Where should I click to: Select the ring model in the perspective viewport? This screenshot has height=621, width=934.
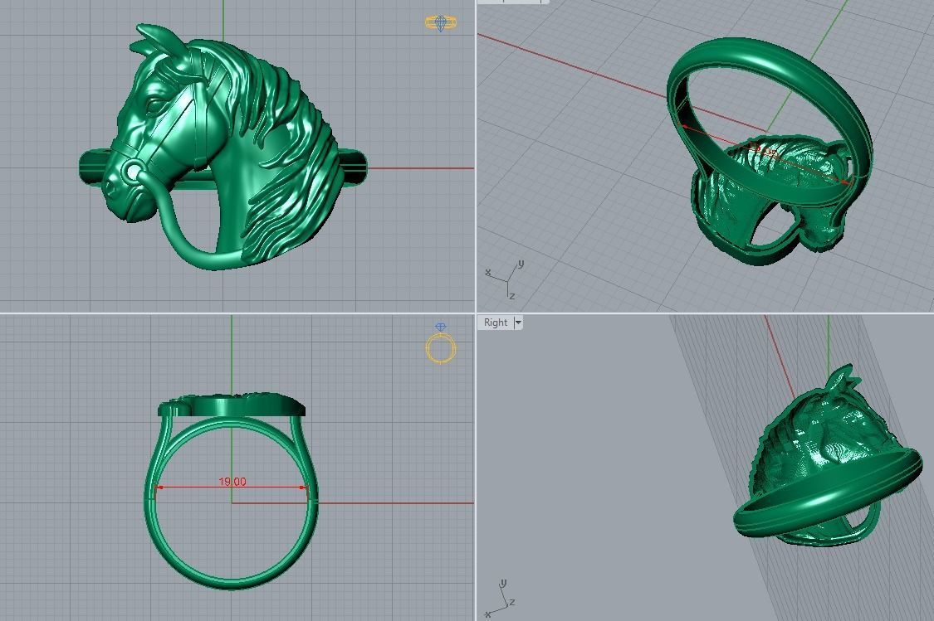[769, 152]
